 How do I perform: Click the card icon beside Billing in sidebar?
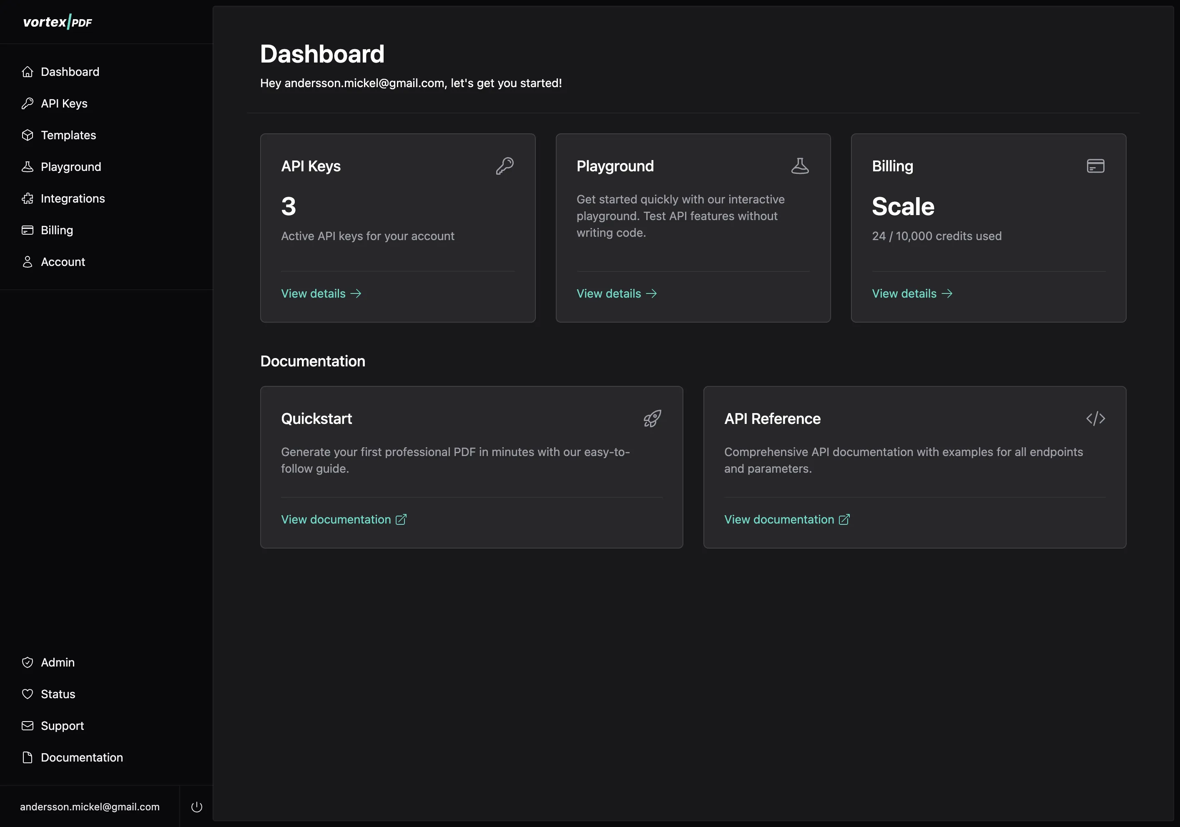pos(28,230)
